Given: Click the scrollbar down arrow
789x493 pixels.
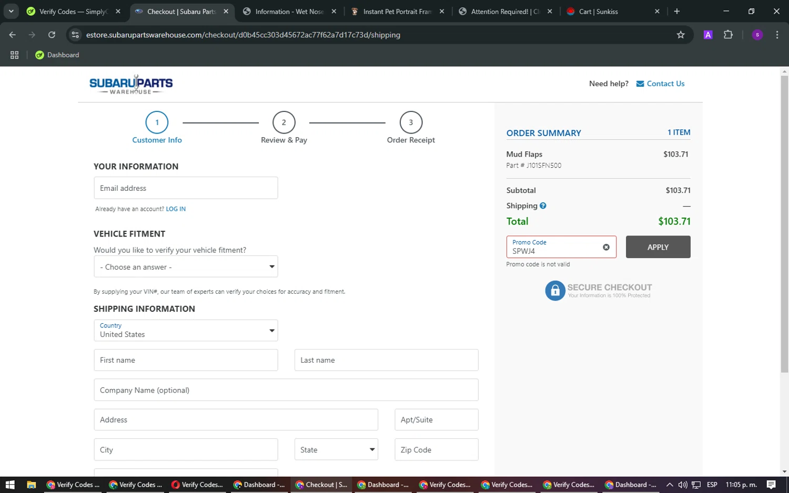Looking at the screenshot, I should [784, 472].
